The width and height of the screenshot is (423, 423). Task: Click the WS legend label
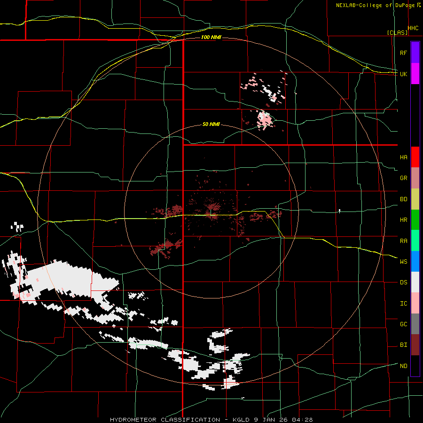point(403,262)
